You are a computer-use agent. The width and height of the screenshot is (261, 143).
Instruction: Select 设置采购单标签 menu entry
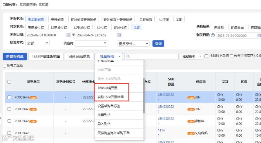pos(119,106)
